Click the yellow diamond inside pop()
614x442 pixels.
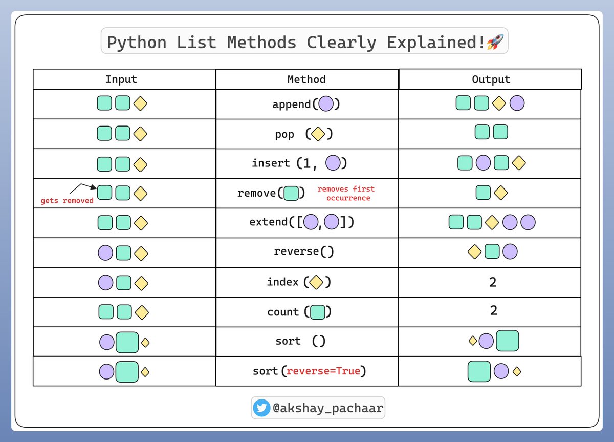[x=317, y=134]
